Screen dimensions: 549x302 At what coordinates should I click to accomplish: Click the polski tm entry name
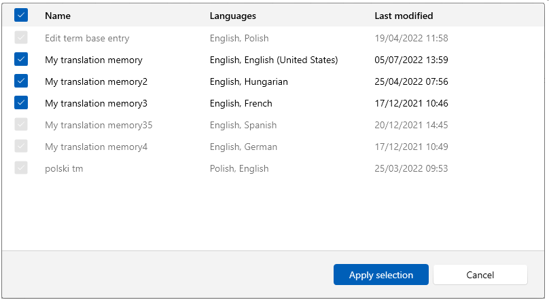64,168
